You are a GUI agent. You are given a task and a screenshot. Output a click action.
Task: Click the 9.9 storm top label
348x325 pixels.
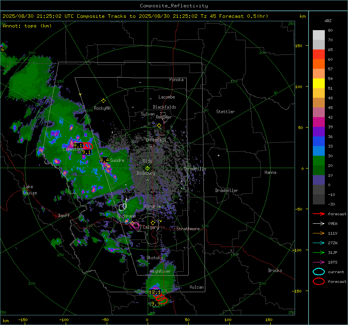[x=156, y=303]
